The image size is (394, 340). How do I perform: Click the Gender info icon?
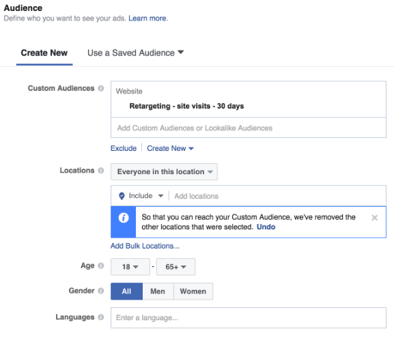pos(101,291)
